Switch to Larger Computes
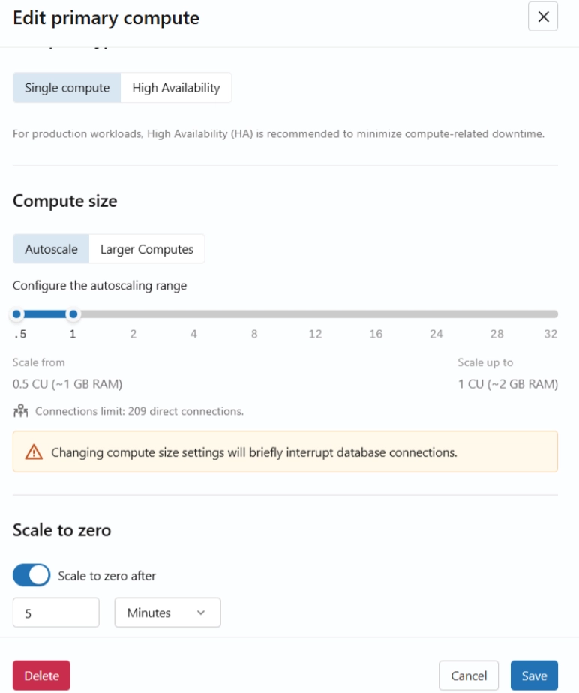 (148, 248)
